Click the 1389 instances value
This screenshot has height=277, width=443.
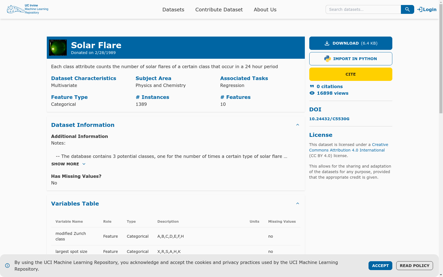click(x=141, y=104)
